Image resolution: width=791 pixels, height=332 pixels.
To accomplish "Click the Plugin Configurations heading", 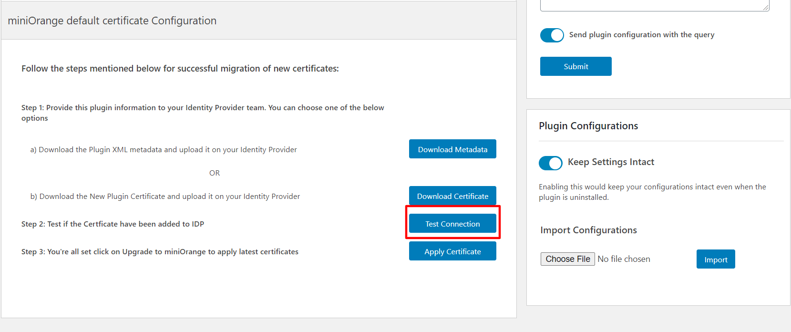I will pyautogui.click(x=588, y=126).
